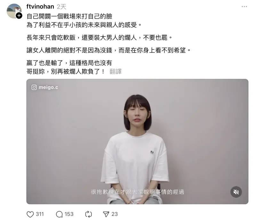Select the paragraph beginning 長年來只會吃軟飯

click(100, 38)
